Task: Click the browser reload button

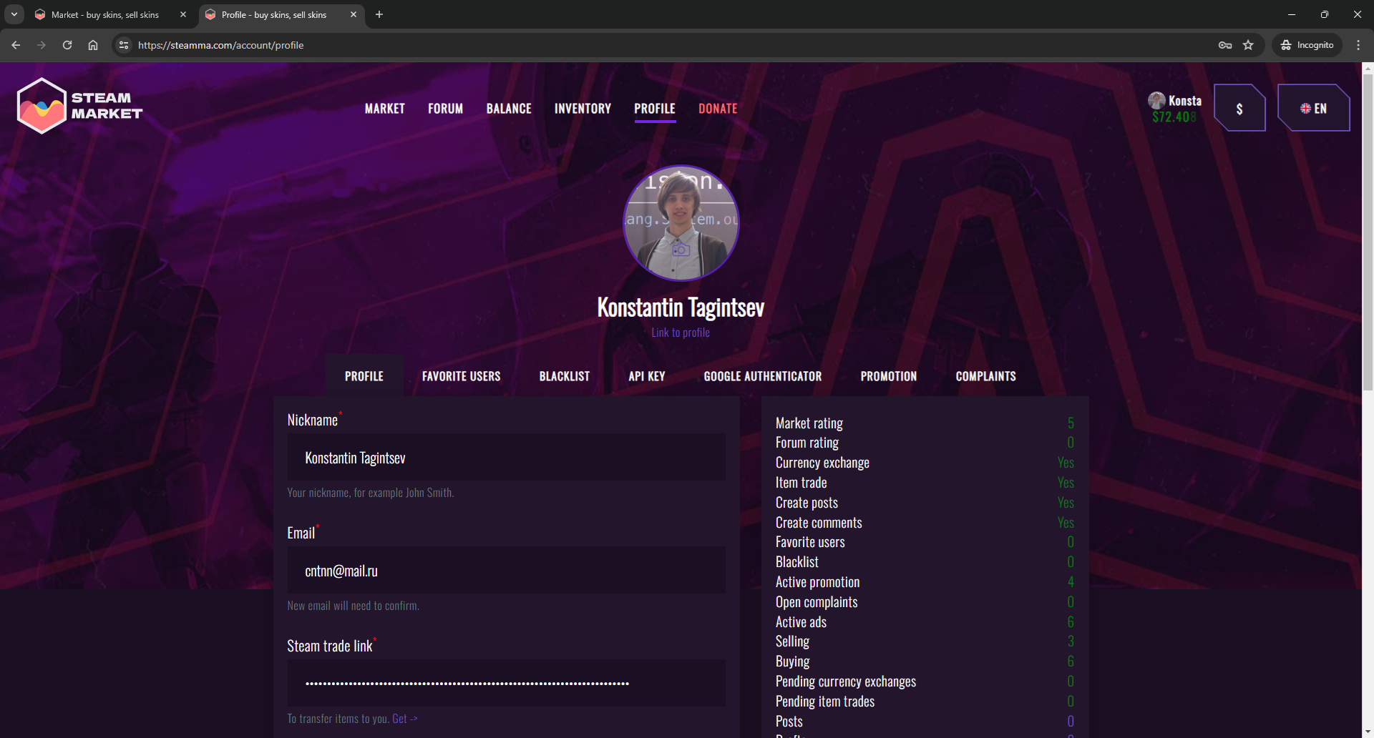Action: tap(67, 45)
